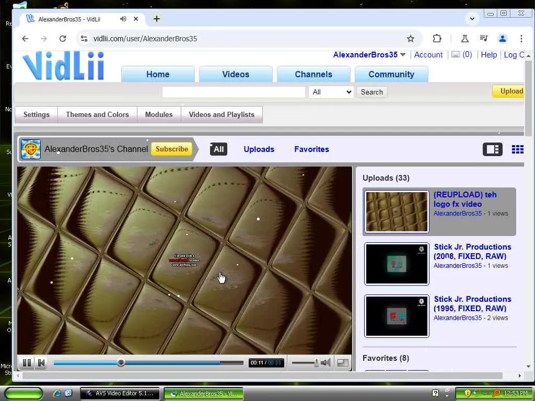Move the video seek bar handle
535x401 pixels.
(x=121, y=363)
